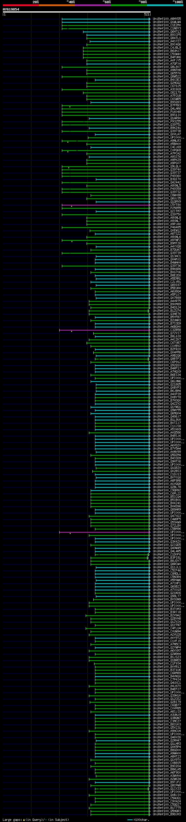
Task: Select the AV619854 query label
Action: pyautogui.click(x=11, y=10)
